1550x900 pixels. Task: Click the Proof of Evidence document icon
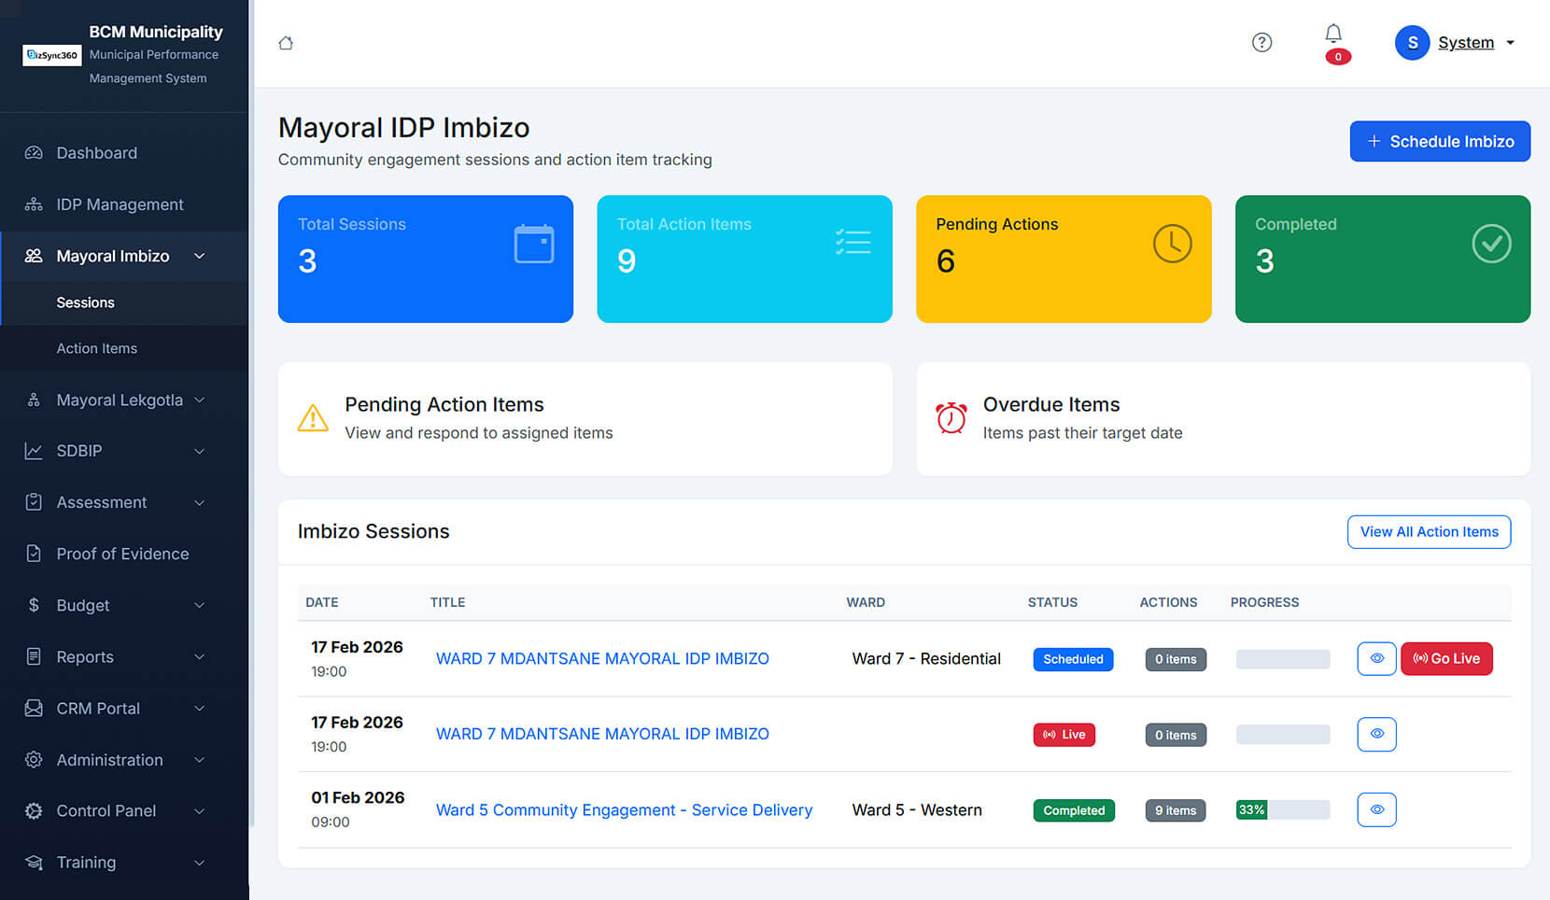34,554
